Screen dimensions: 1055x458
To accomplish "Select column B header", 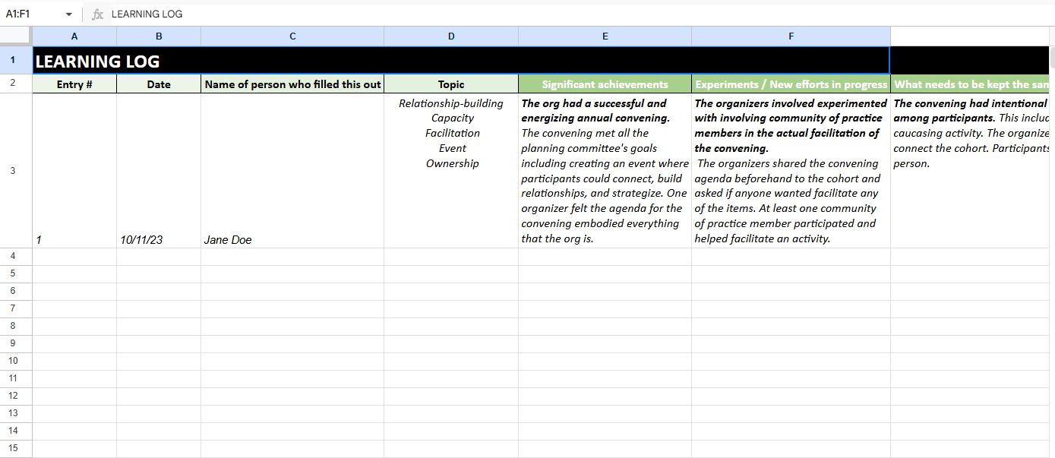I will click(x=159, y=36).
